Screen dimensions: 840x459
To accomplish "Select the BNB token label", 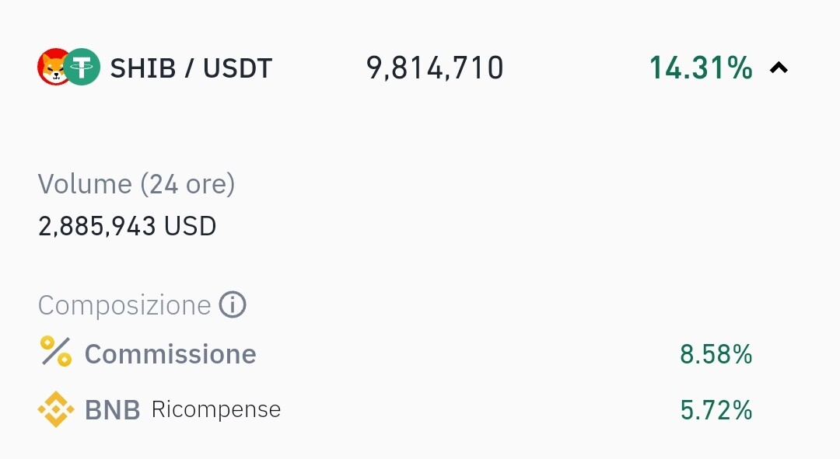I will pos(113,410).
